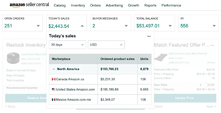Click the Lizard Skins product thumbnail

point(13,58)
